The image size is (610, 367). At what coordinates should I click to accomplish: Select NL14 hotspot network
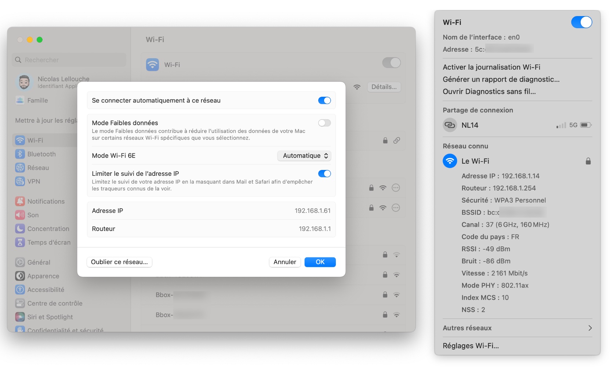[517, 125]
